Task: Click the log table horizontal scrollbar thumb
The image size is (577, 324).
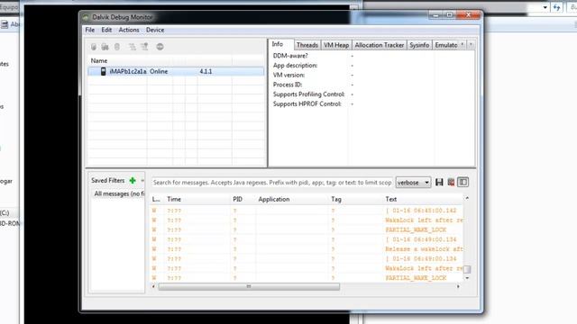Action: [x=249, y=286]
